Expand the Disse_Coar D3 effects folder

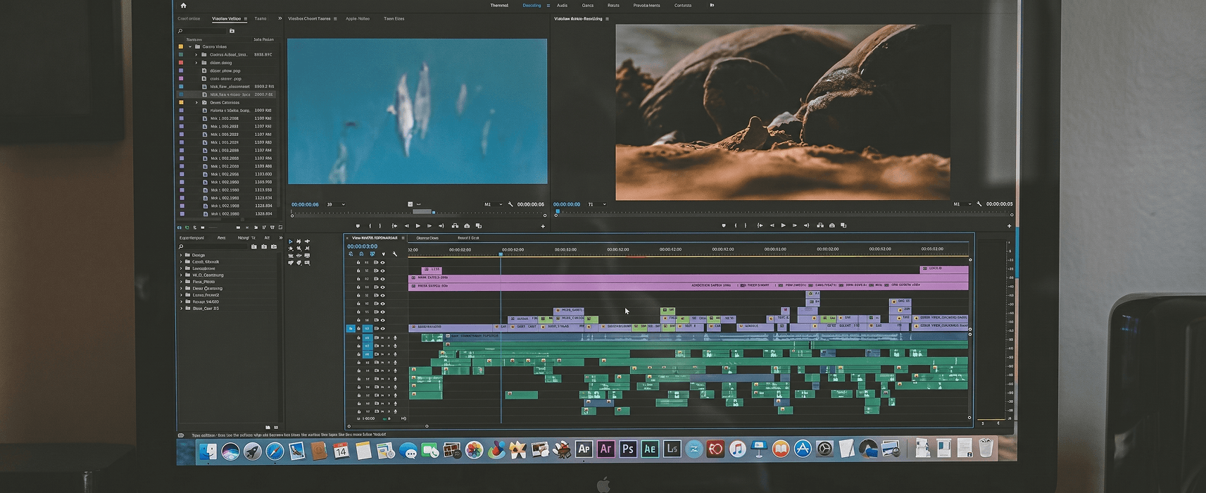(x=182, y=308)
